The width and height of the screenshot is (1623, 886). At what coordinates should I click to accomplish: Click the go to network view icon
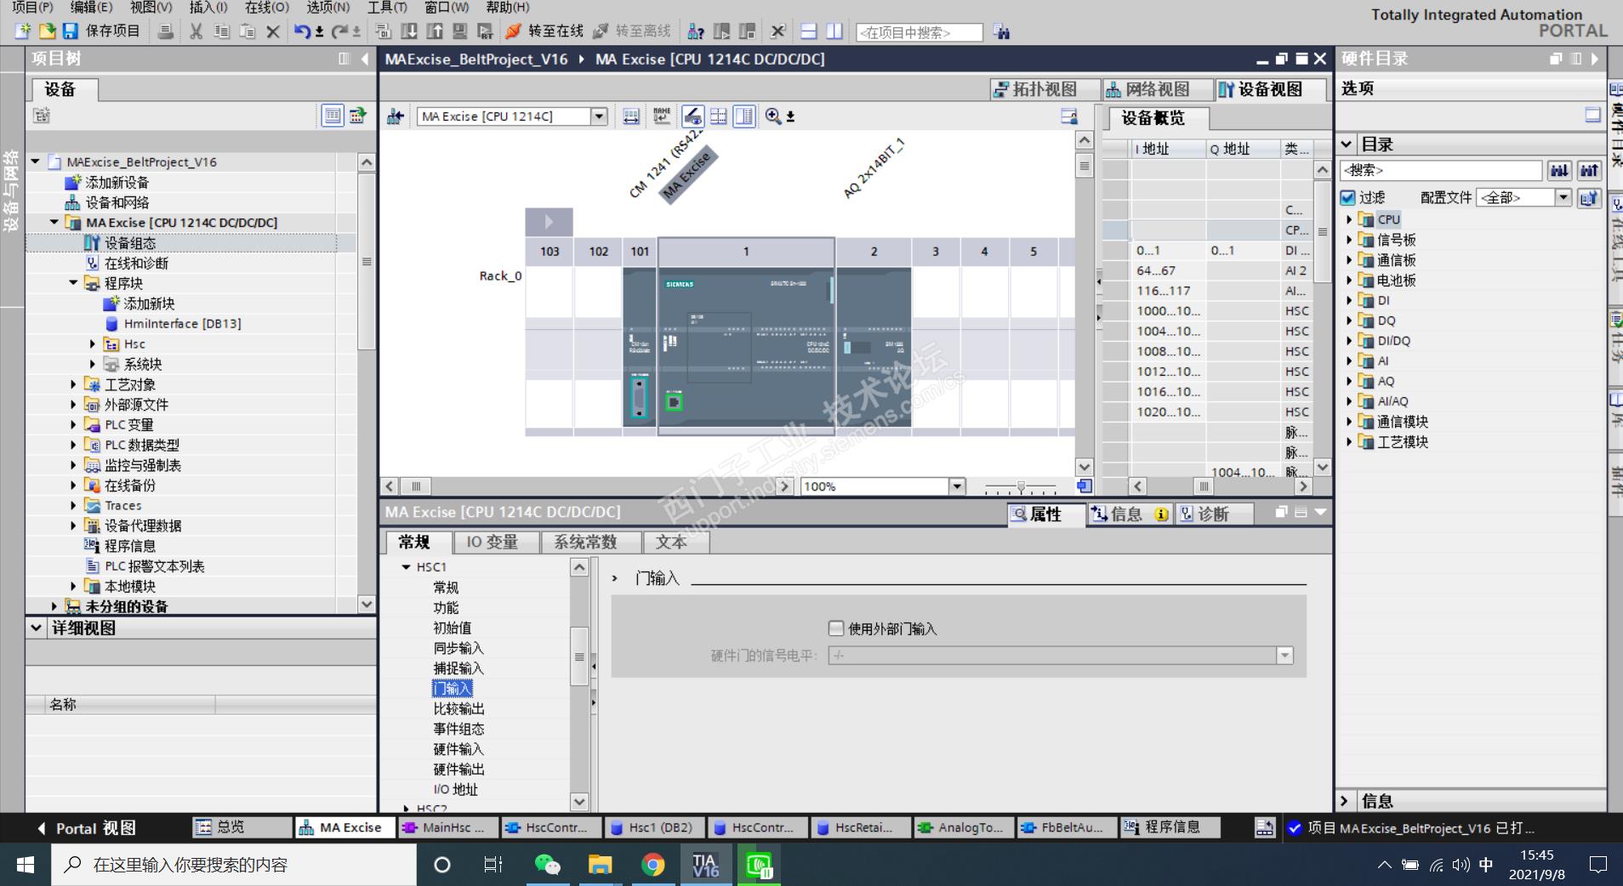[x=395, y=116]
